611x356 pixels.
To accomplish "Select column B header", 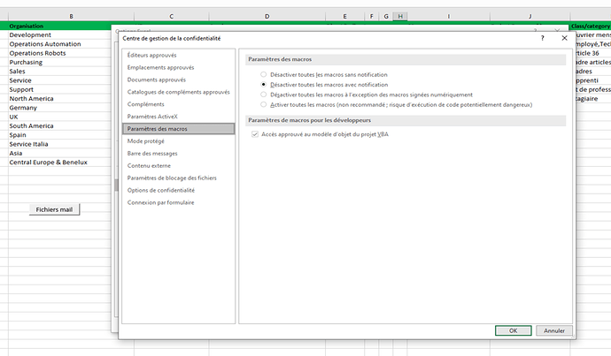I will pyautogui.click(x=71, y=16).
